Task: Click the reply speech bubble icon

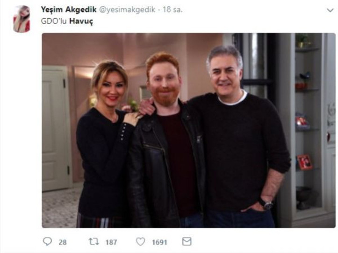Action: tap(47, 241)
